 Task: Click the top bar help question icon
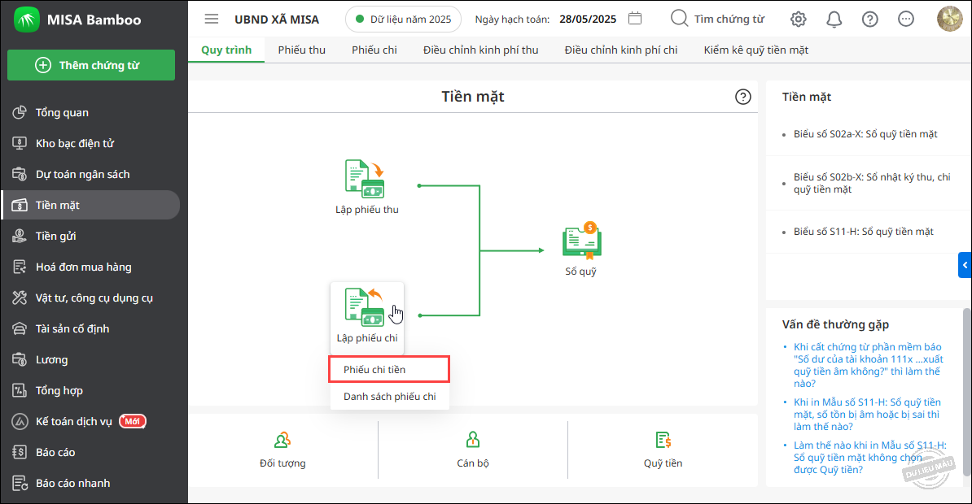(869, 20)
